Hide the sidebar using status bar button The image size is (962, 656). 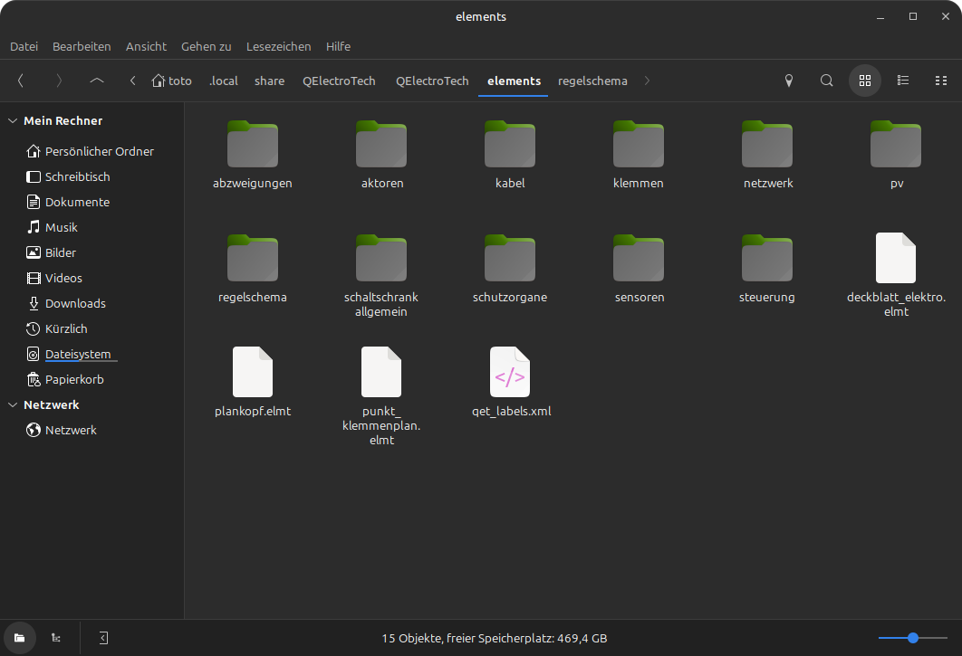click(x=103, y=638)
